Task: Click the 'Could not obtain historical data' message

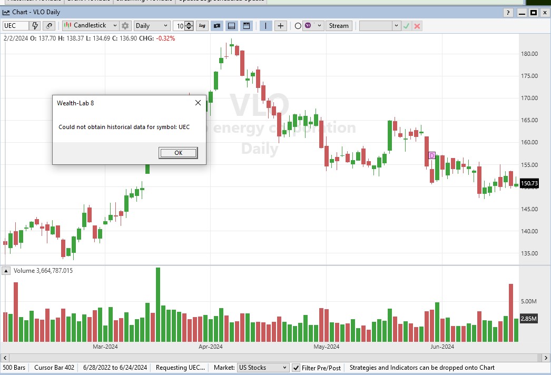Action: tap(124, 127)
